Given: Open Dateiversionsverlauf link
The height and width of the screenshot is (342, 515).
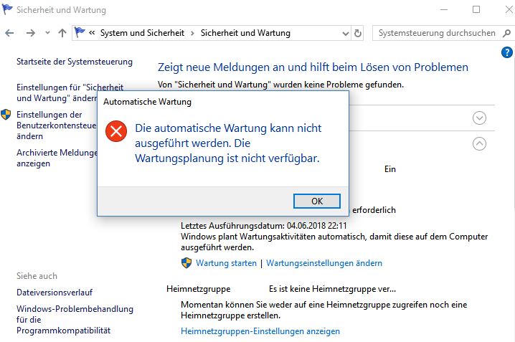Looking at the screenshot, I should click(x=55, y=293).
